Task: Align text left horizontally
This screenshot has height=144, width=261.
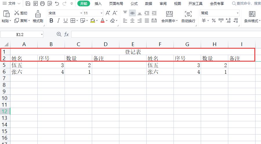Action: 125,21
